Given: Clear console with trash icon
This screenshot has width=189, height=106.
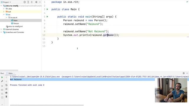Looking at the screenshot, I should [6, 97].
